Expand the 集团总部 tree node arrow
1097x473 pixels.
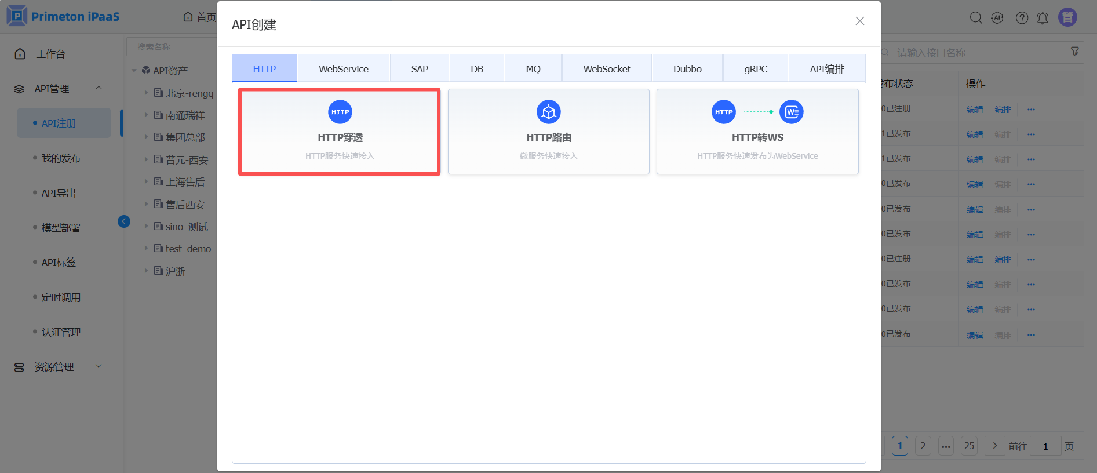point(146,137)
